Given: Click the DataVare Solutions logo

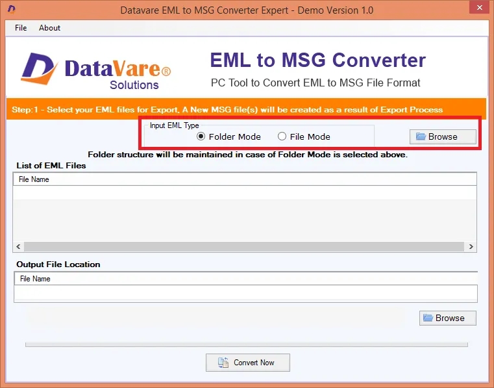Looking at the screenshot, I should click(x=96, y=71).
